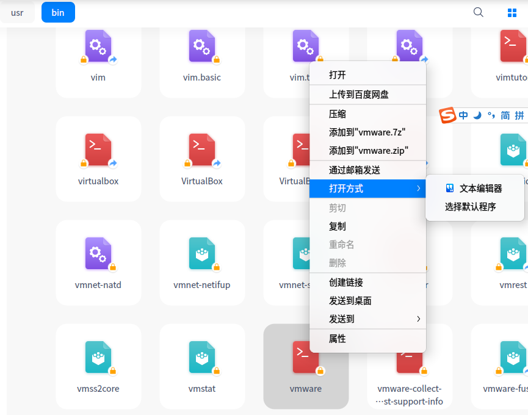Click the vmware file name label
Image resolution: width=528 pixels, height=415 pixels.
click(x=306, y=389)
